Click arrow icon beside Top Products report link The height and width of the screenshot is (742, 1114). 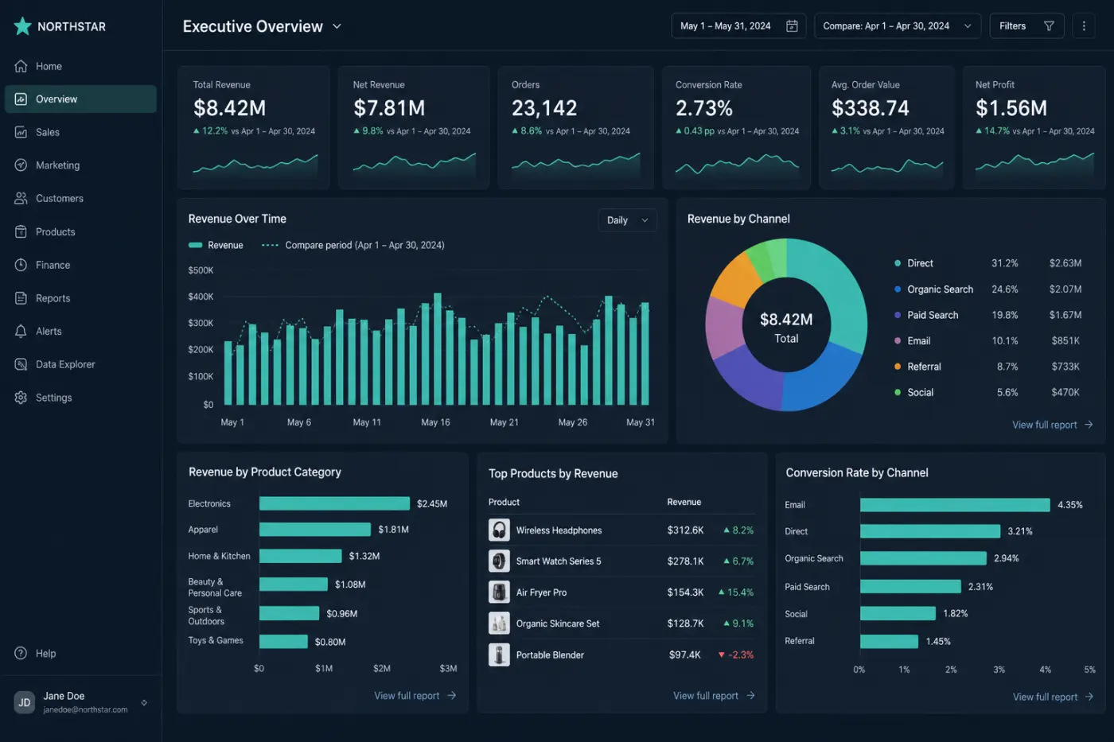click(750, 695)
